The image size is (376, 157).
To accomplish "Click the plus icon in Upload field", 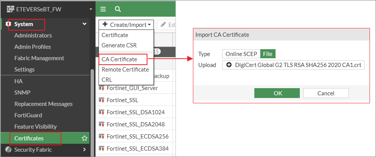I will [229, 65].
